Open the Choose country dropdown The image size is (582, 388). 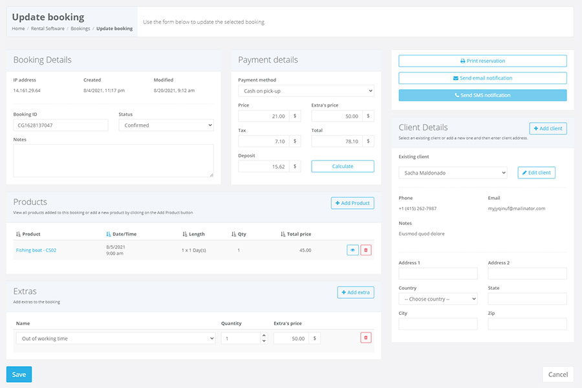click(x=438, y=299)
